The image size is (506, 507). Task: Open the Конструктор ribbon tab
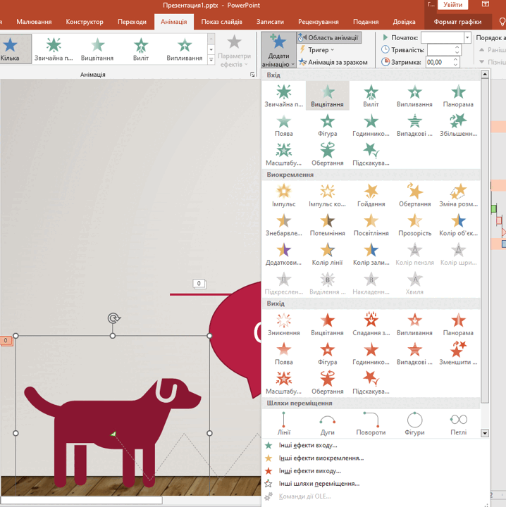coord(85,22)
